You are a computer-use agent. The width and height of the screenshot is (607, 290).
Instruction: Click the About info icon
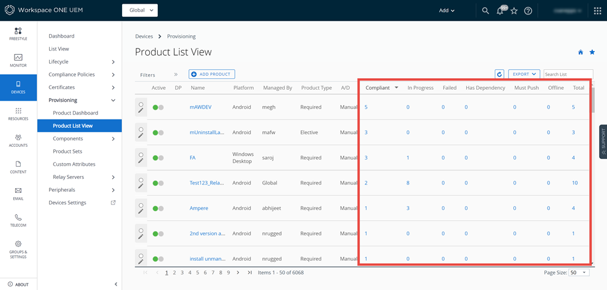tap(10, 284)
